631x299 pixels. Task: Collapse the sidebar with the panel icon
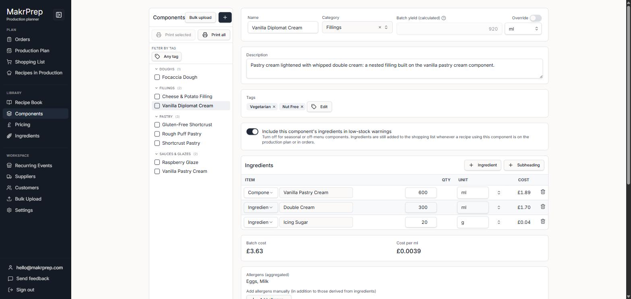pos(59,15)
